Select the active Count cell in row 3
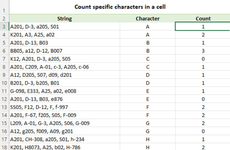Image resolution: width=230 pixels, height=150 pixels. [203, 27]
